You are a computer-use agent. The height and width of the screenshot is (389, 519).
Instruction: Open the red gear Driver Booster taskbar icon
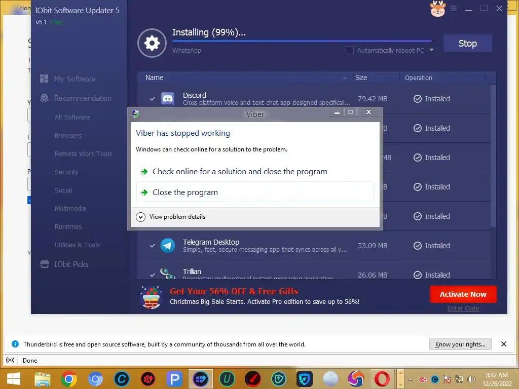[148, 379]
